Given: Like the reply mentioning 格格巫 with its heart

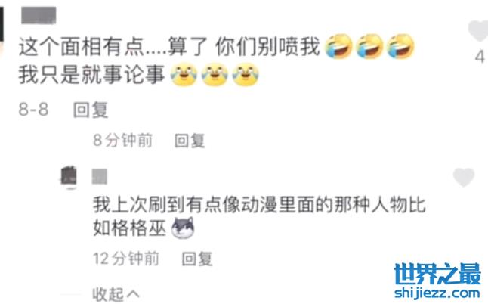Looking at the screenshot, I should point(464,177).
